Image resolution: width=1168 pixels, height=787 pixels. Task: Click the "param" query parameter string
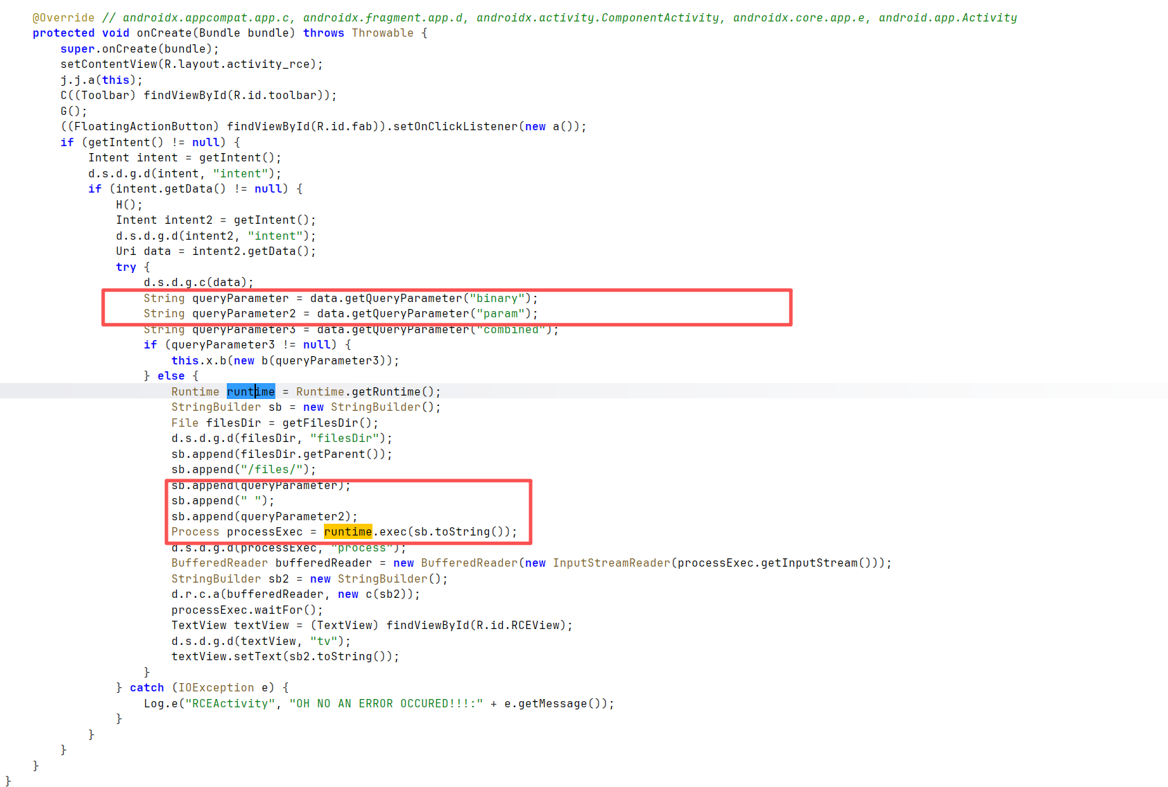(x=500, y=313)
